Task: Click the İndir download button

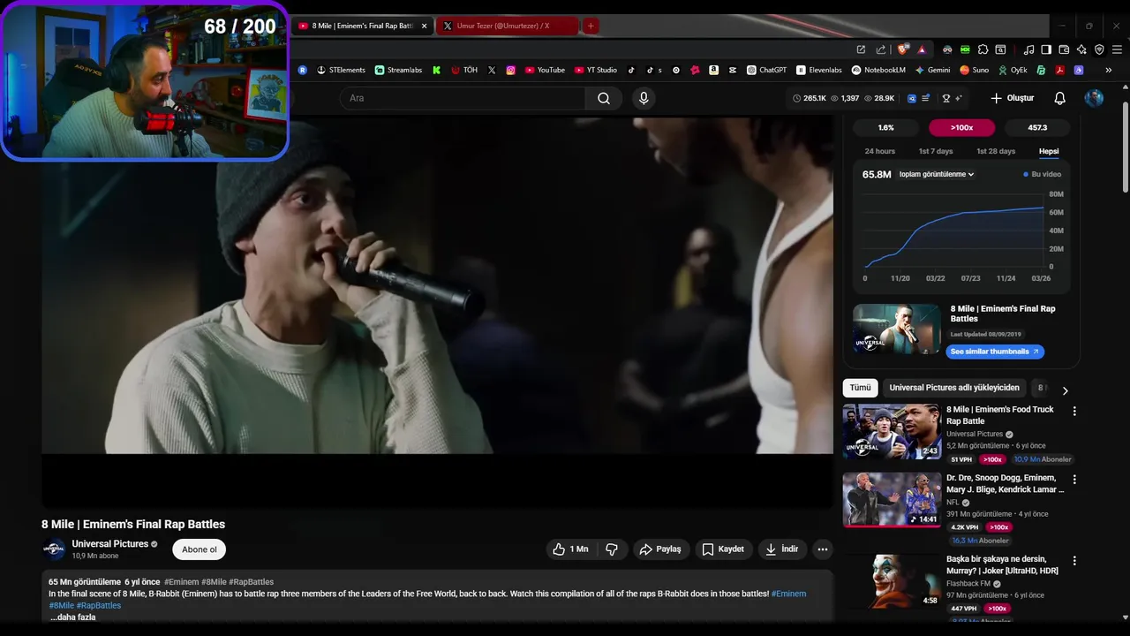Action: [782, 549]
